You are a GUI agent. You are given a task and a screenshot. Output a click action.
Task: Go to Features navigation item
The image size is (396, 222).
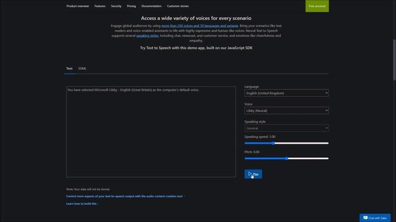point(100,6)
